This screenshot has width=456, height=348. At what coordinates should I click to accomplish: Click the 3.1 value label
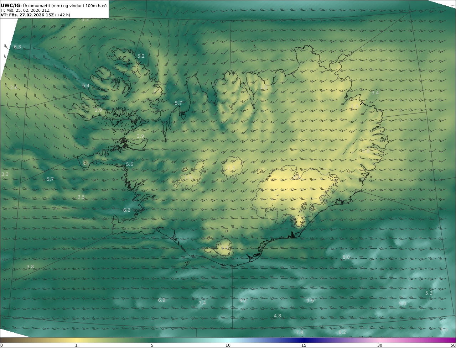pyautogui.click(x=86, y=163)
